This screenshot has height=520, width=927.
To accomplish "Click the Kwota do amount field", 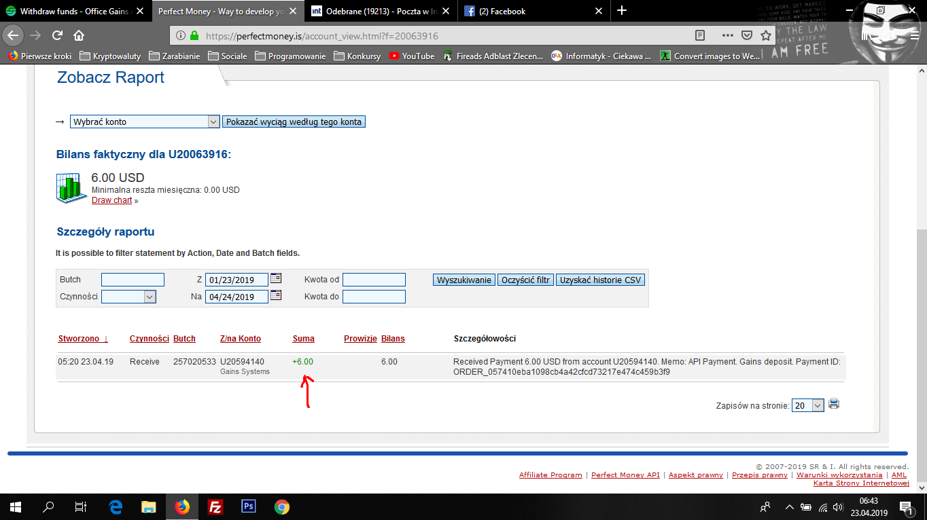I will click(x=374, y=297).
